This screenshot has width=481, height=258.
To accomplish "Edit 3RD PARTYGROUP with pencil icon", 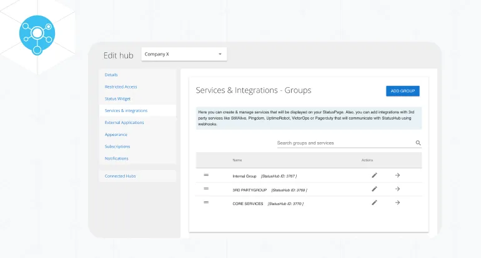I will click(374, 189).
